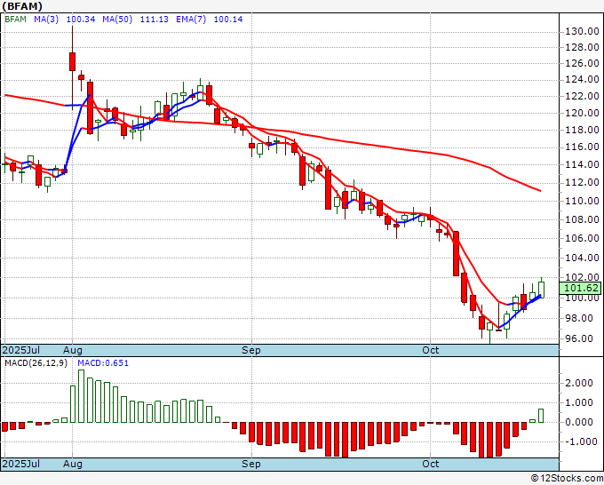The image size is (604, 485).
Task: Click the EMA(7) value 100.14
Action: tap(228, 20)
